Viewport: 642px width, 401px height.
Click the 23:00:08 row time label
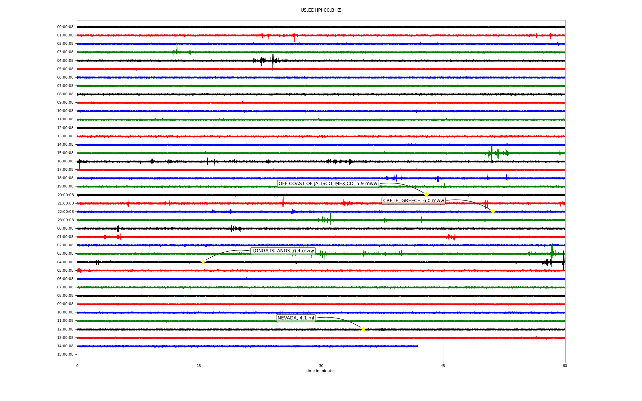65,220
